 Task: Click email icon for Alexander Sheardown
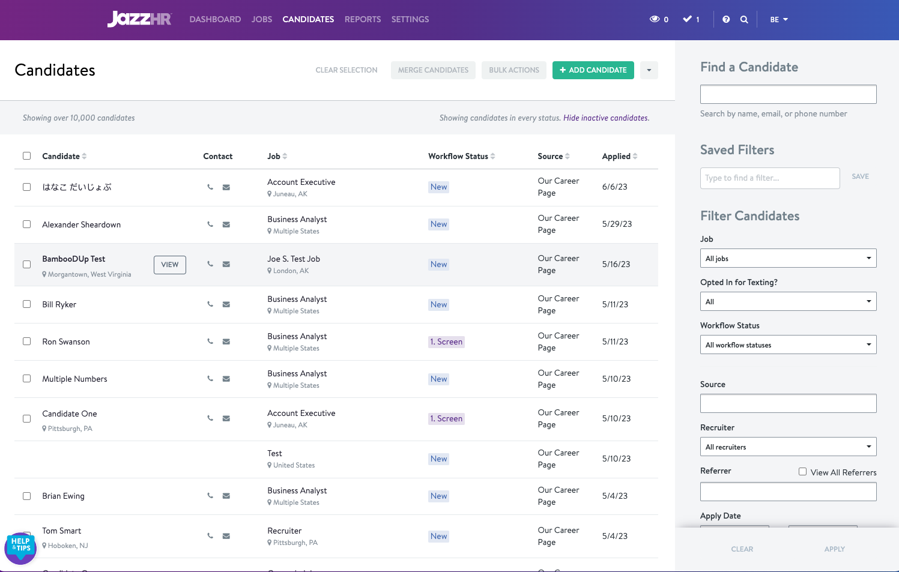[x=226, y=224]
